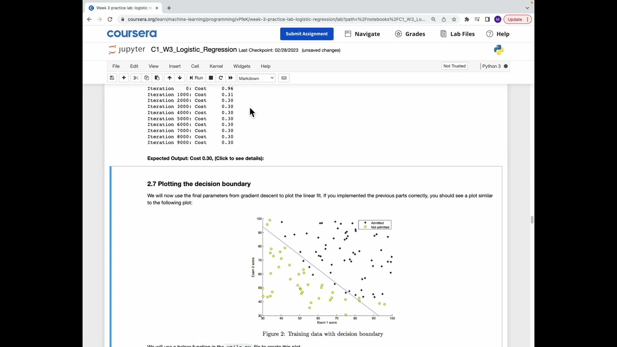
Task: Run the selected cell
Action: point(196,78)
